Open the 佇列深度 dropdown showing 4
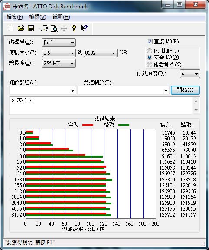 pyautogui.click(x=190, y=74)
